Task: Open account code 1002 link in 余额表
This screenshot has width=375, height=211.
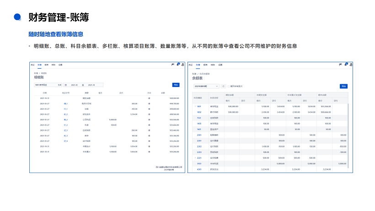Action: click(199, 112)
